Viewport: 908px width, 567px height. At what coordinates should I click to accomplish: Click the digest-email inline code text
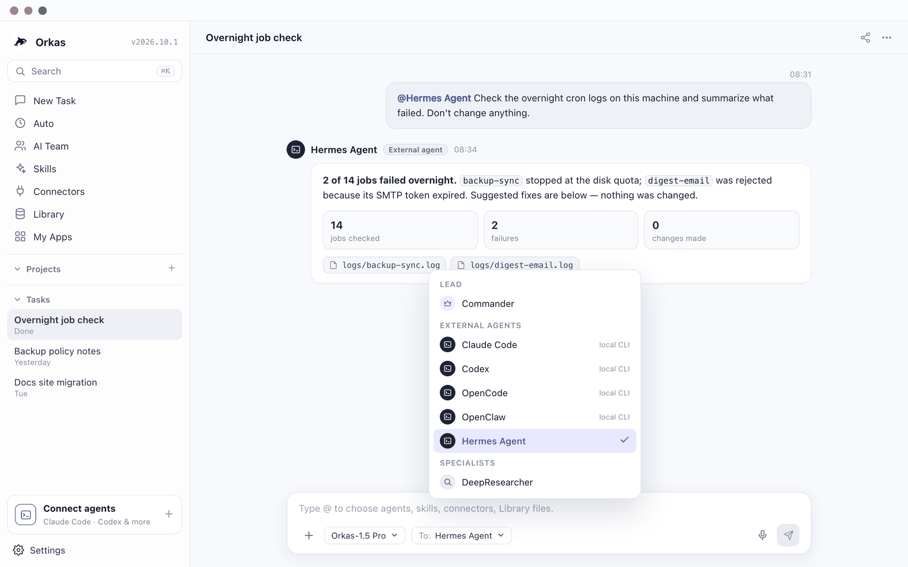coord(678,181)
